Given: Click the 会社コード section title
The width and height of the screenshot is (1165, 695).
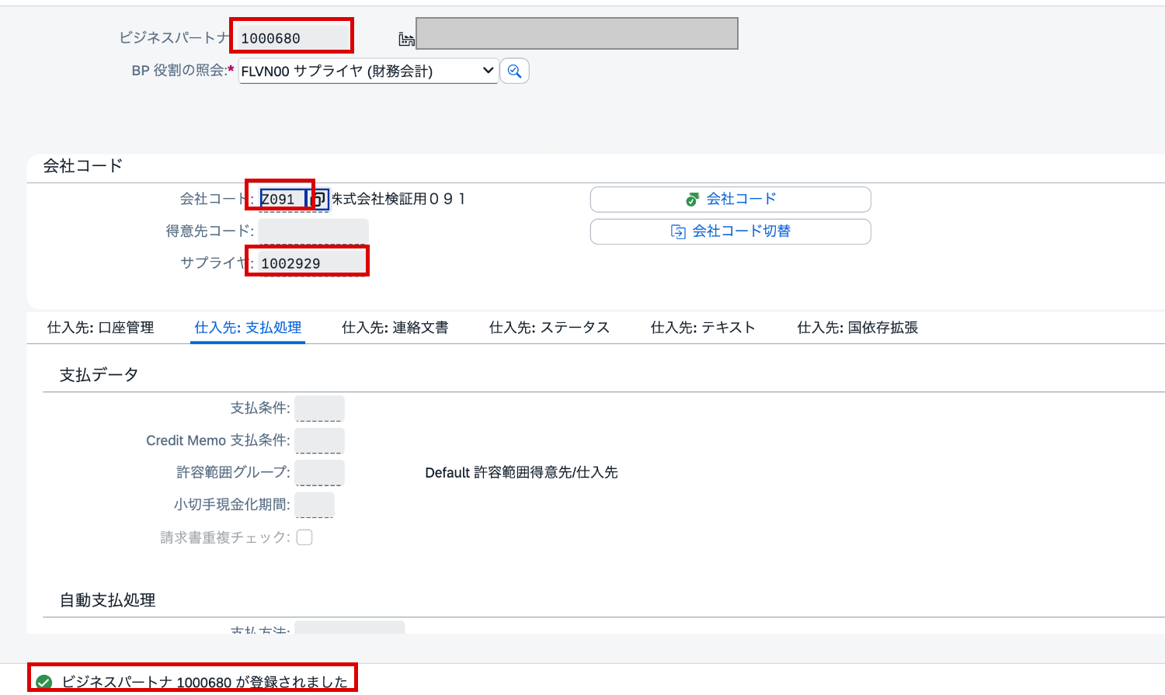Looking at the screenshot, I should (83, 166).
